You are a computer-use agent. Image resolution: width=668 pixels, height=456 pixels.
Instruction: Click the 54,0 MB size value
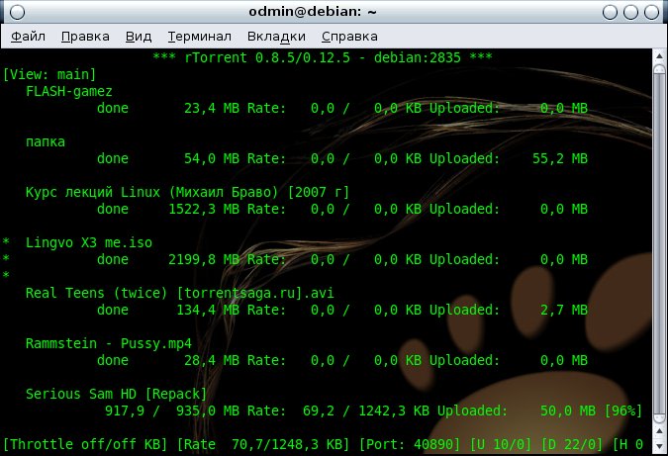(212, 158)
